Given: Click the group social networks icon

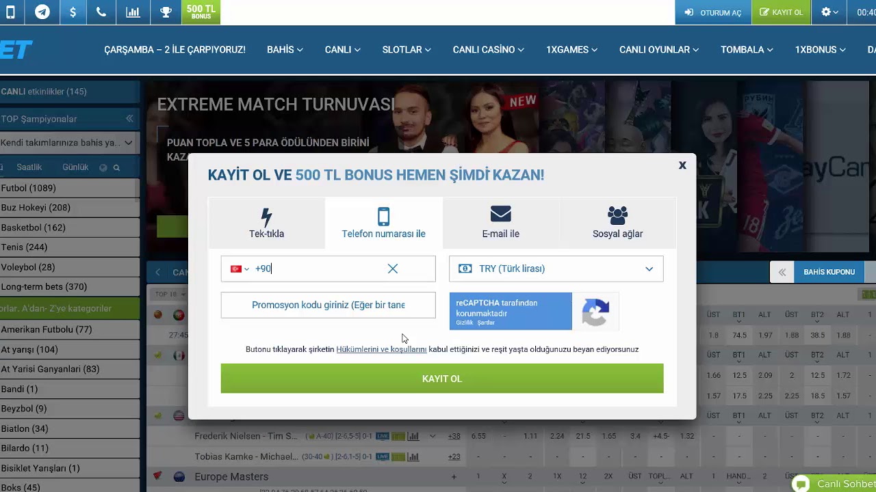Looking at the screenshot, I should (x=617, y=215).
